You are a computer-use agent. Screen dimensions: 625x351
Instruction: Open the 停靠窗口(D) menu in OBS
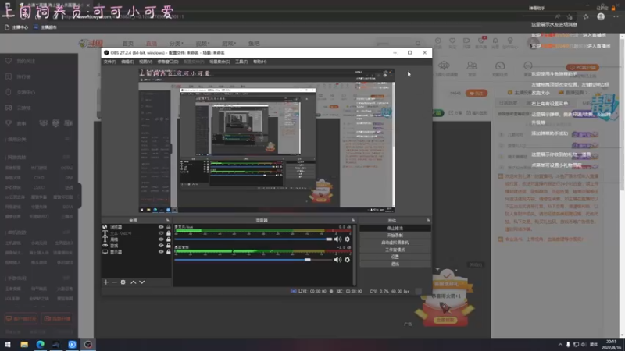(x=168, y=62)
